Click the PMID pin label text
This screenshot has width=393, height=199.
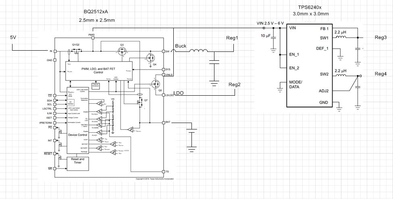click(x=91, y=35)
